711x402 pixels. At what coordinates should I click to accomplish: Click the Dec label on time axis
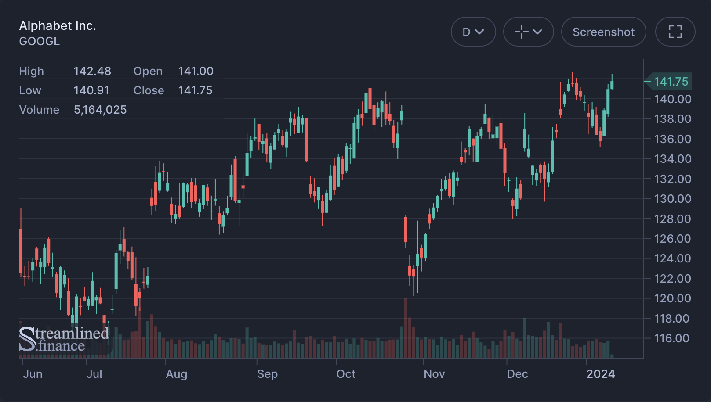pyautogui.click(x=517, y=374)
